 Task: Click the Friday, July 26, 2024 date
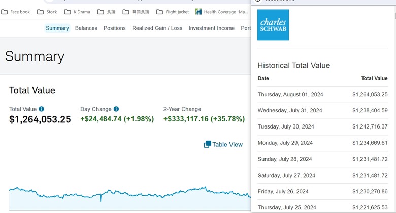click(x=283, y=191)
